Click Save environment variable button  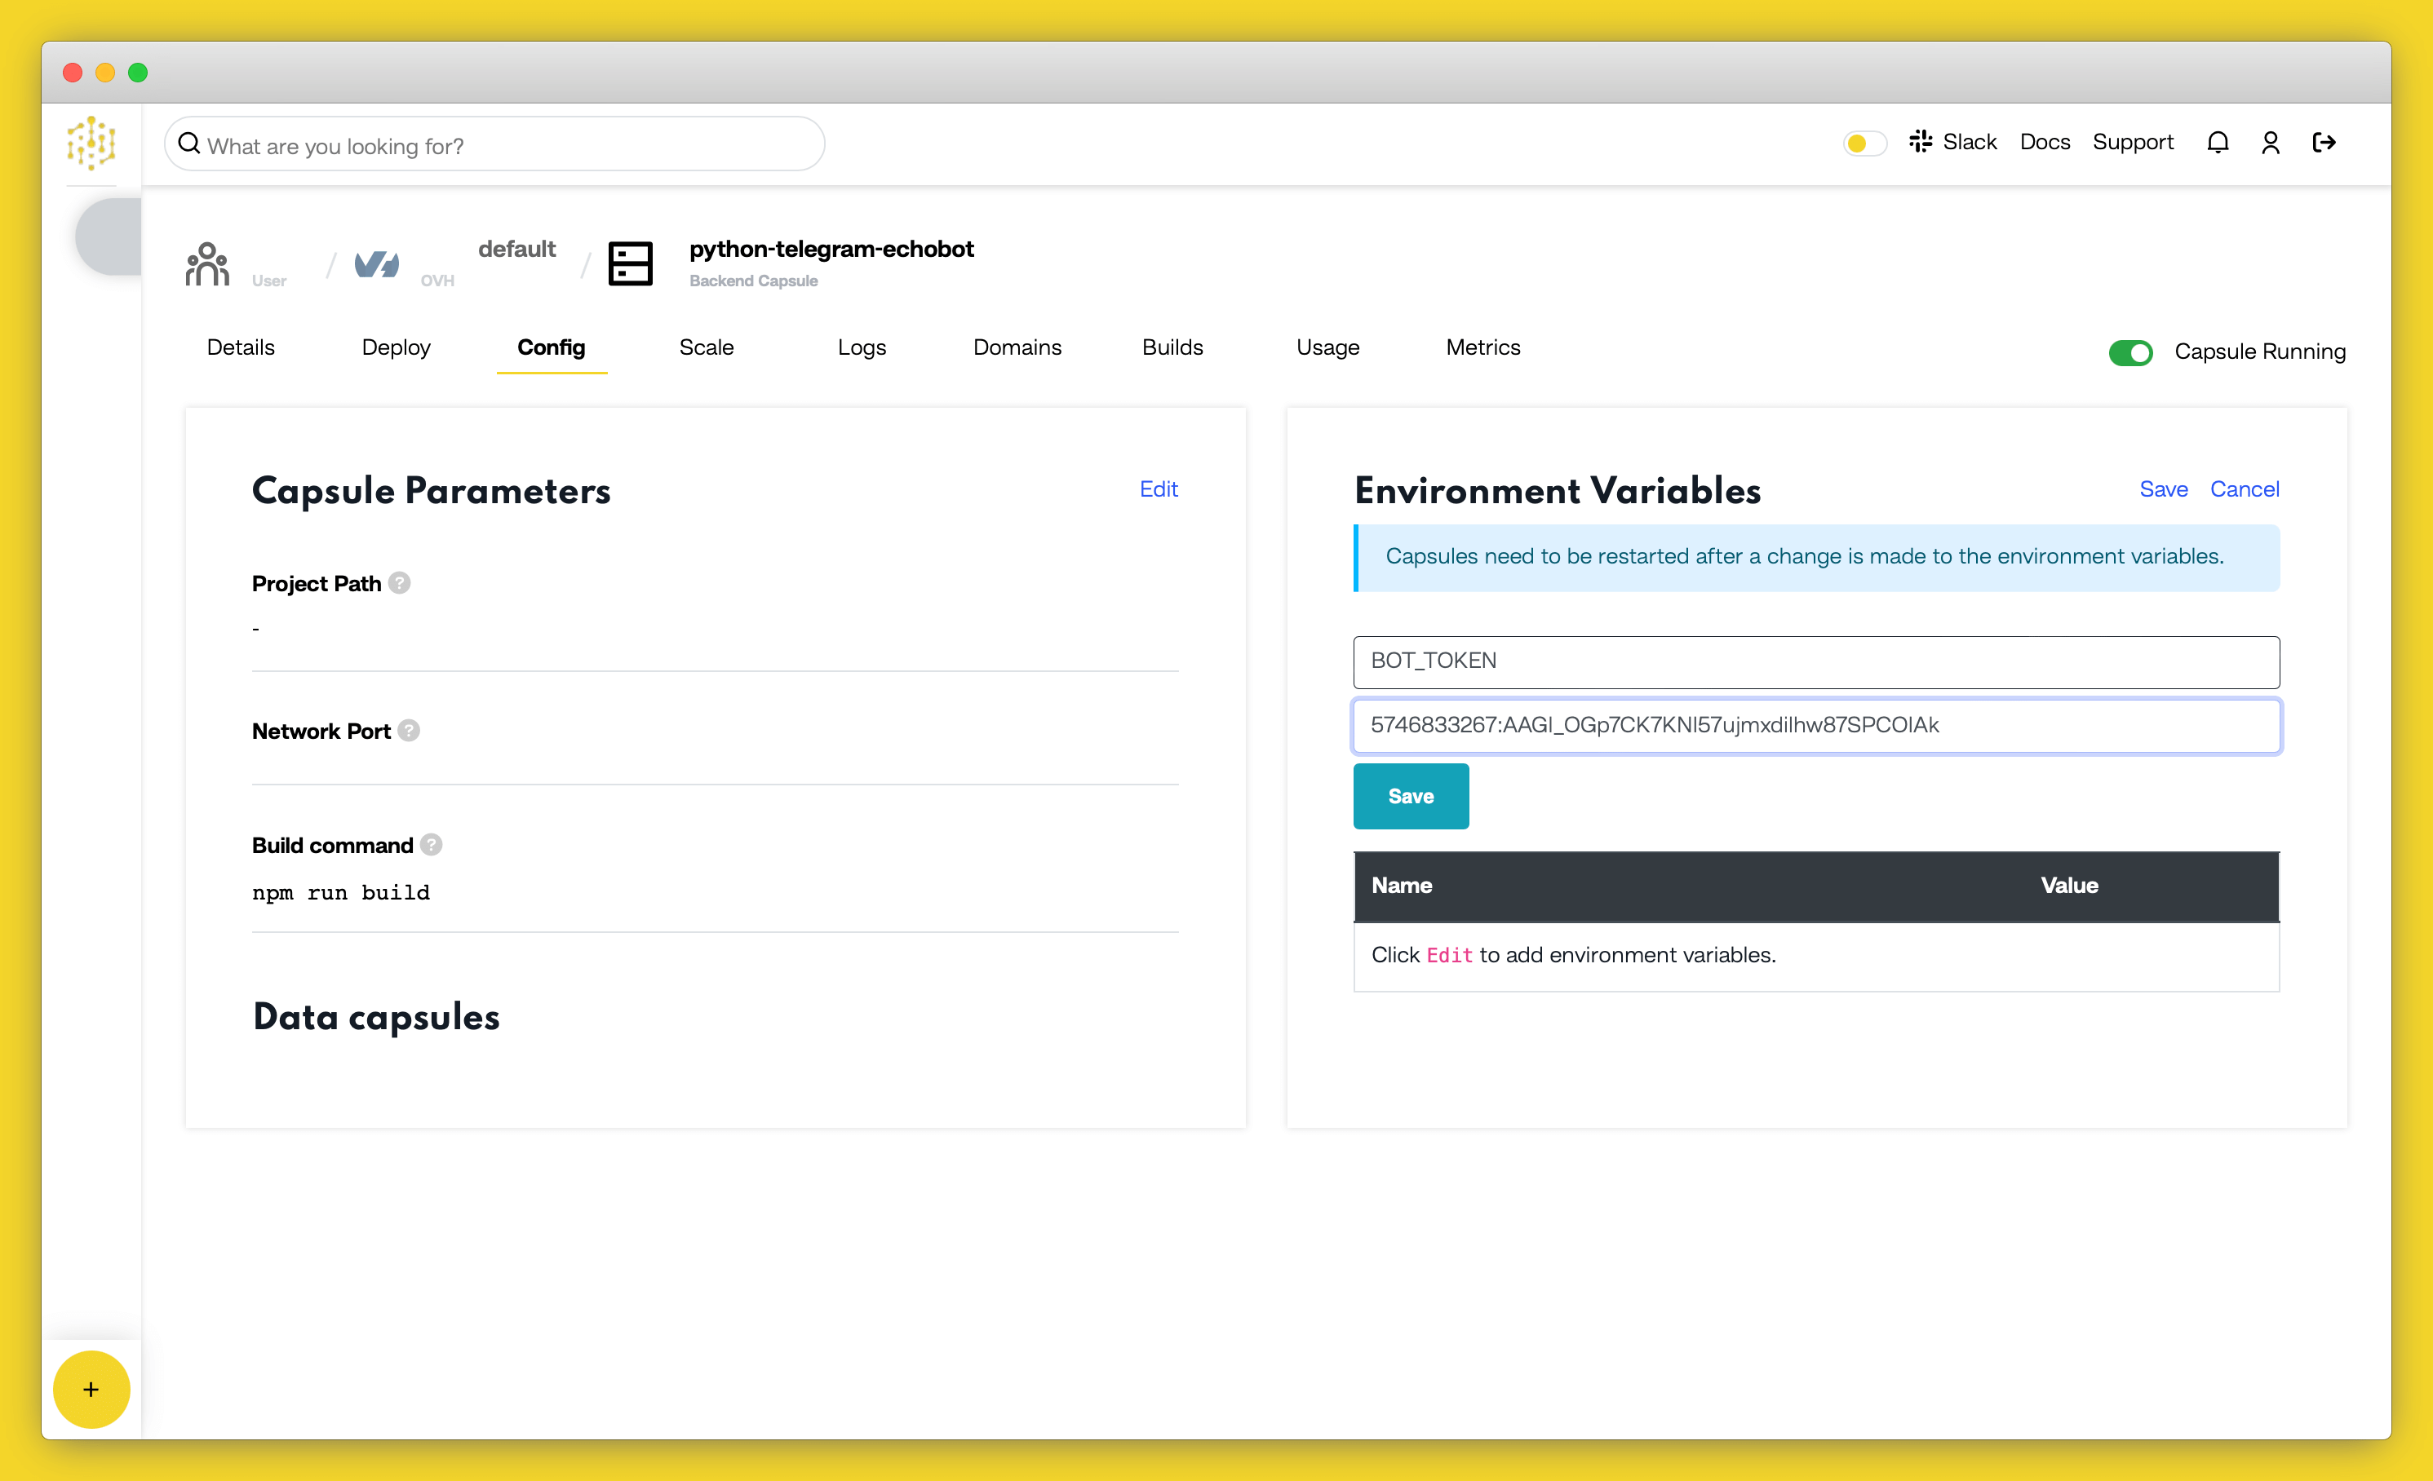click(x=1411, y=795)
